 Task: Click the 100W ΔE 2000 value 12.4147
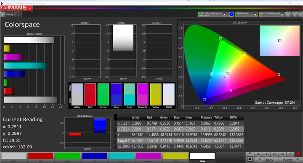[235, 146]
